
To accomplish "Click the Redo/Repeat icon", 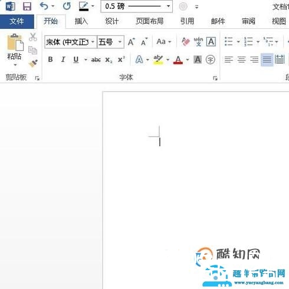I will point(67,6).
